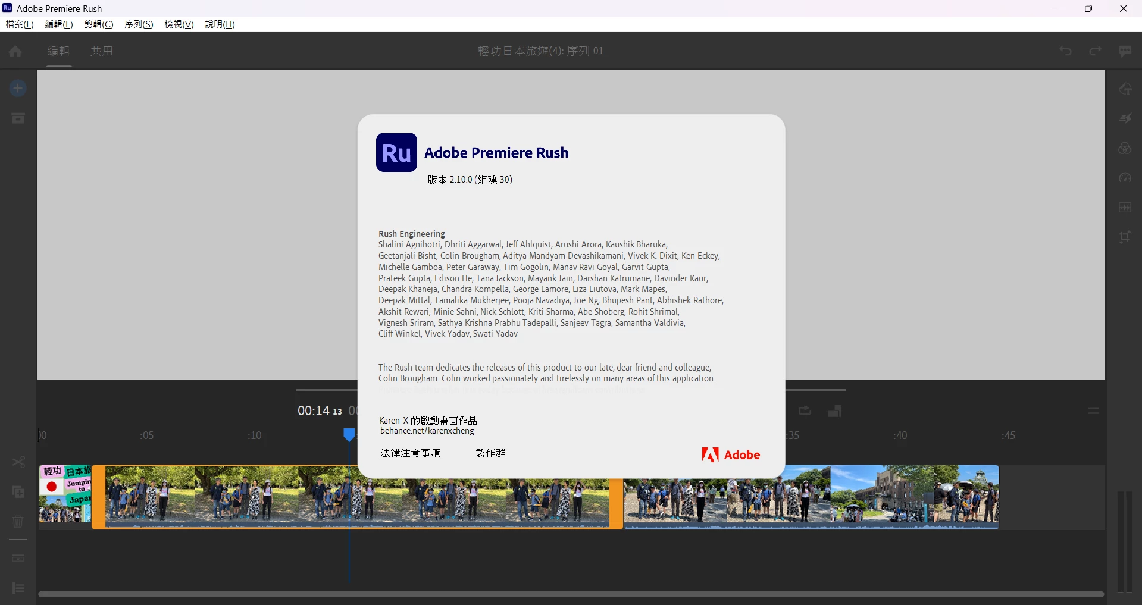This screenshot has height=605, width=1142.
Task: Click the Ru app logo in dialog
Action: point(396,153)
